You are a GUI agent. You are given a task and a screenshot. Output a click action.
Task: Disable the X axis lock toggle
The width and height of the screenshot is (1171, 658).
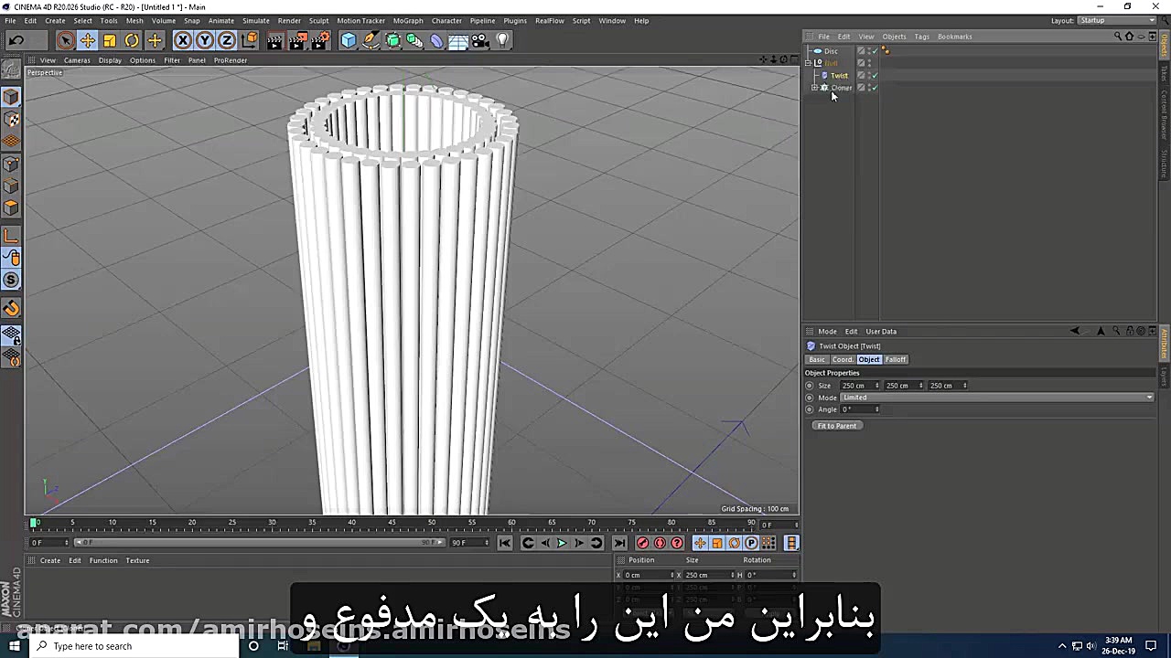[x=183, y=39]
